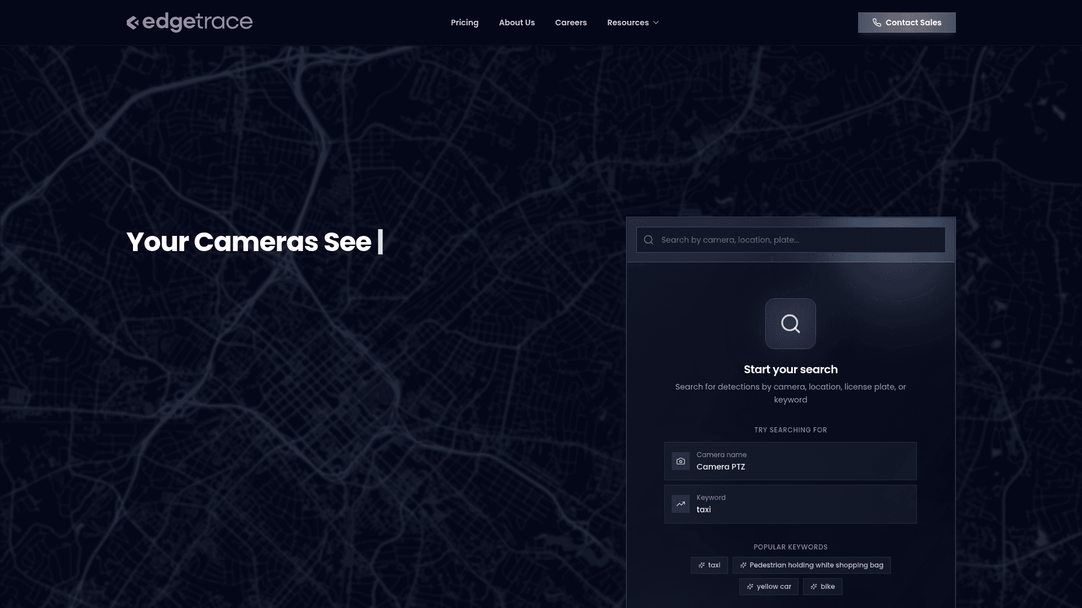Focus the camera, location, plate search field
1082x608 pixels.
tap(791, 240)
